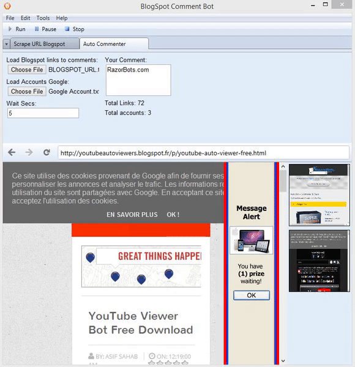The width and height of the screenshot is (355, 367).
Task: Click the devices image in Message Alert ad
Action: click(x=252, y=240)
